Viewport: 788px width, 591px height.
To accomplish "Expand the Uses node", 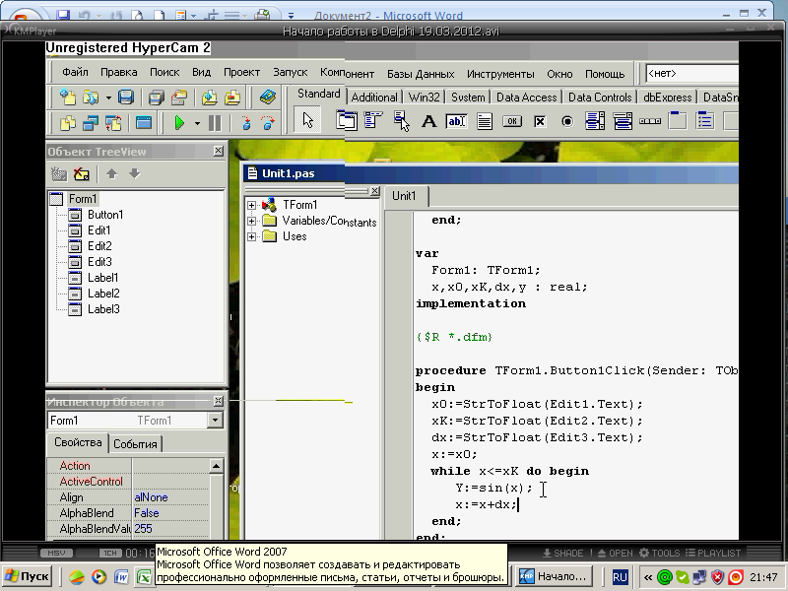I will point(251,236).
